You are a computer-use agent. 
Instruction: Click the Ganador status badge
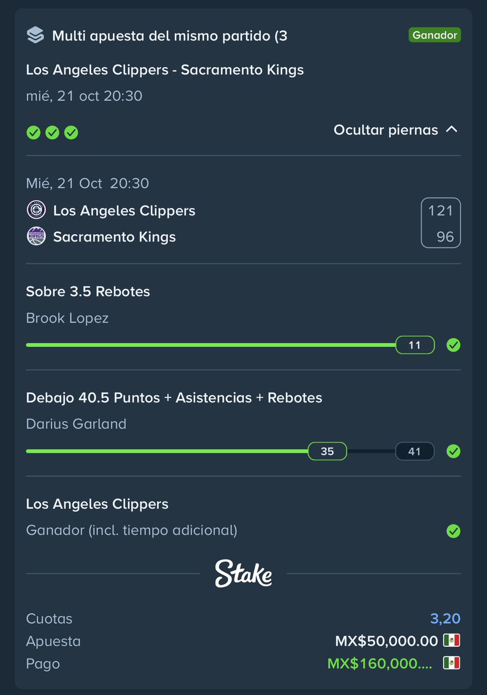tap(434, 35)
